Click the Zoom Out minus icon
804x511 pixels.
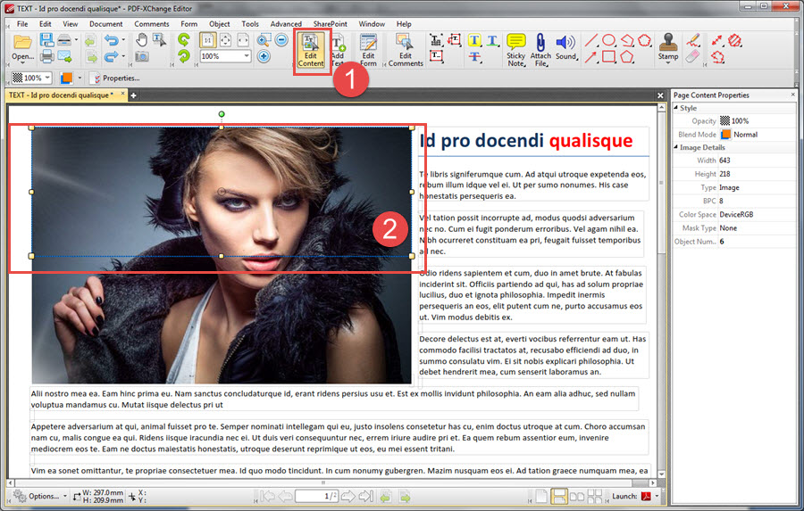(281, 40)
